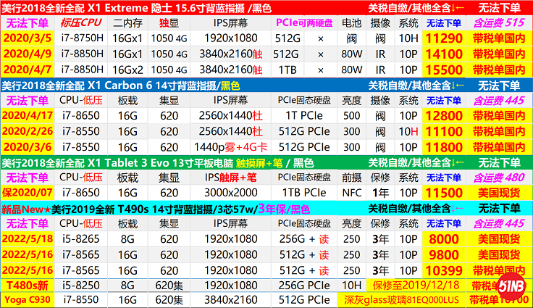Click the price 12800
This screenshot has width=533, height=308.
point(444,115)
